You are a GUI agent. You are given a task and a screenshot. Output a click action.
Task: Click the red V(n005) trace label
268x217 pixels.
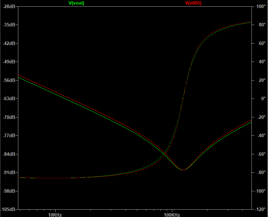tap(193, 3)
